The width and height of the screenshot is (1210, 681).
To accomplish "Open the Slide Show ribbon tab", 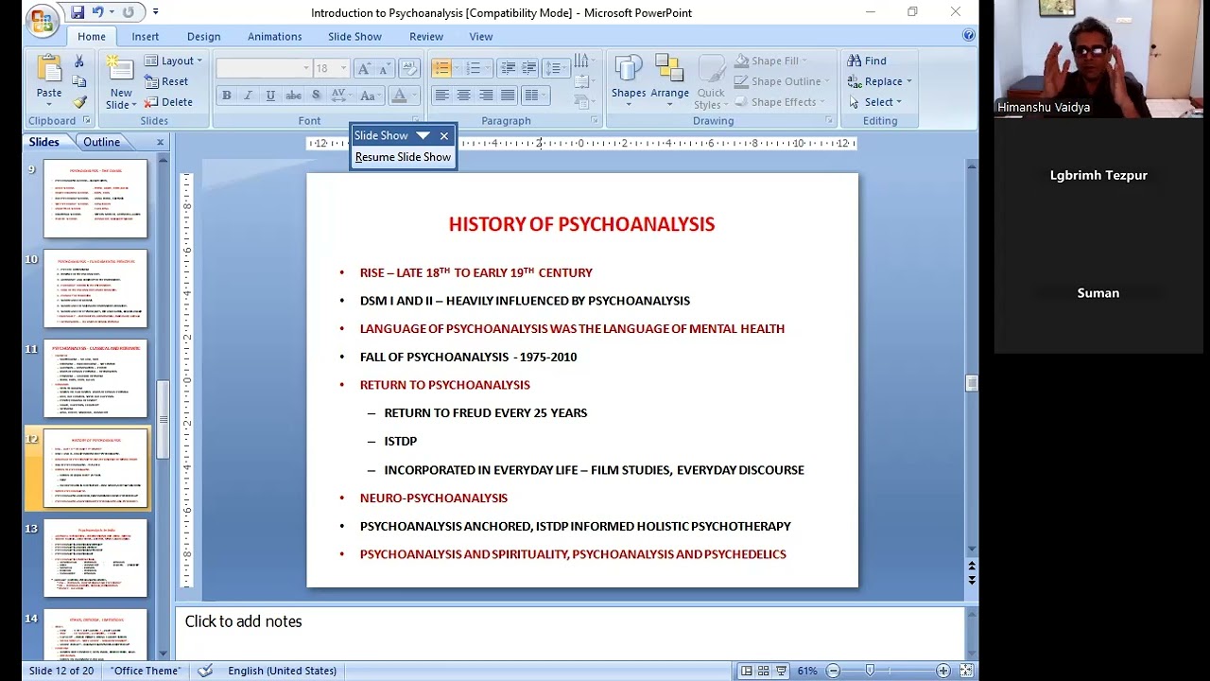I will coord(354,36).
